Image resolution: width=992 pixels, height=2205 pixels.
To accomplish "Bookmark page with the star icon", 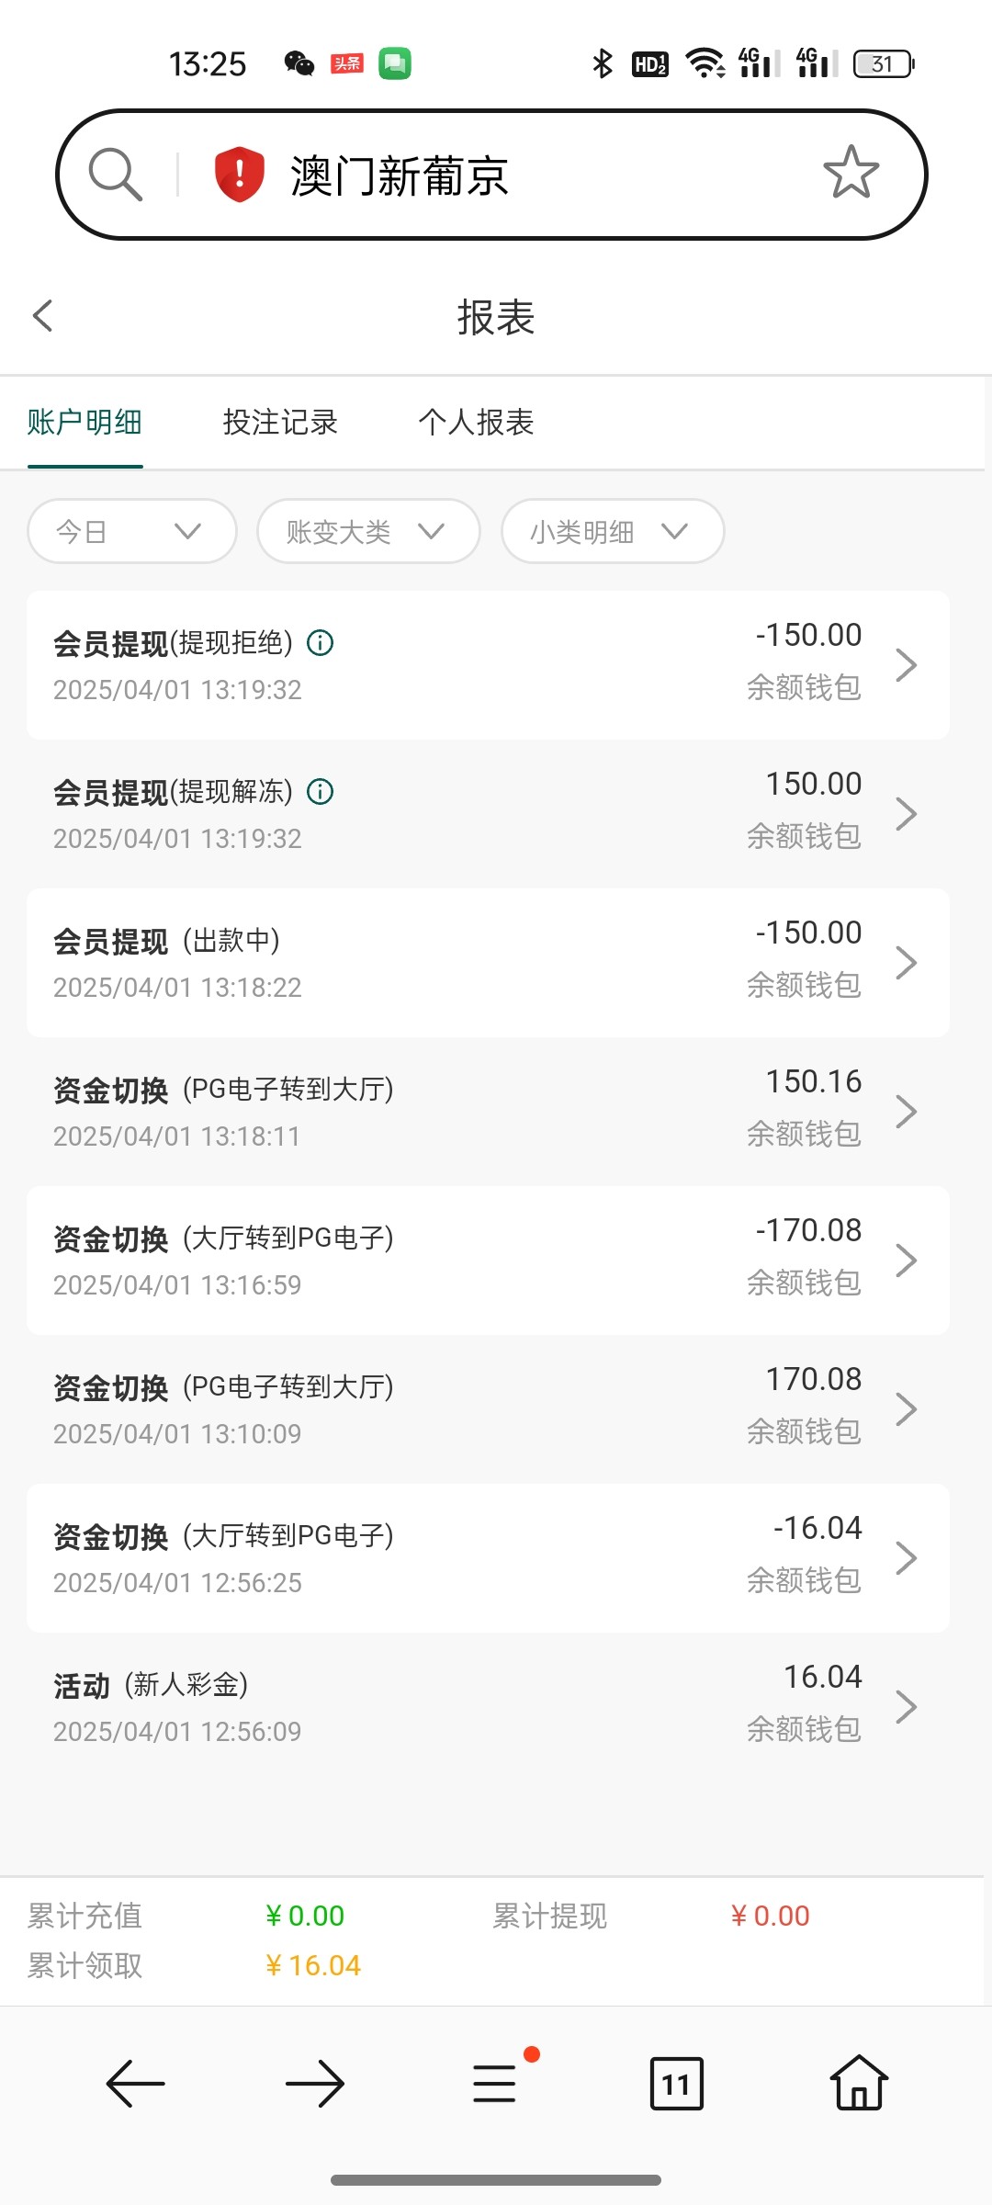I will [x=851, y=173].
